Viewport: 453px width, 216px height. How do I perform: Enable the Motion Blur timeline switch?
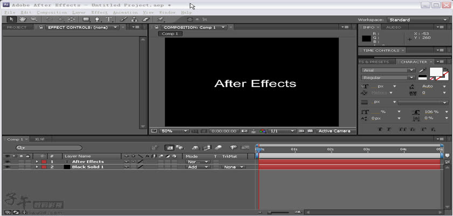click(218, 148)
